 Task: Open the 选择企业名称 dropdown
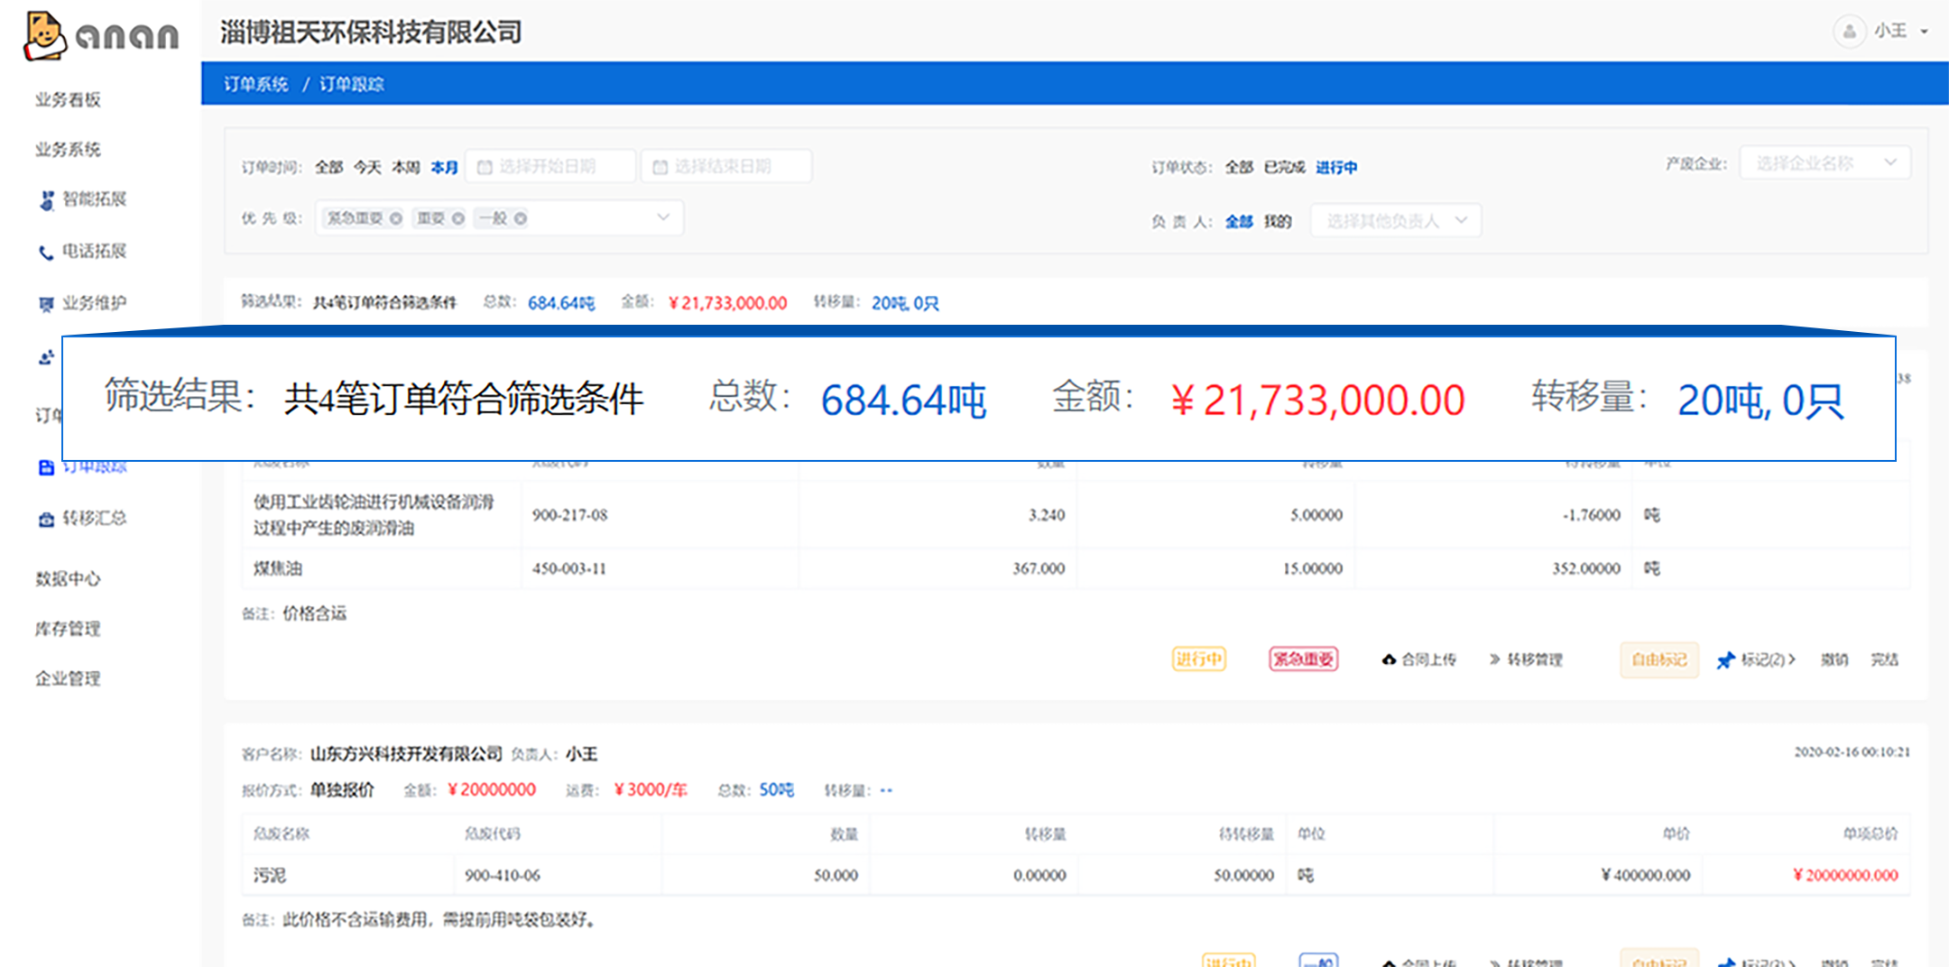1824,163
